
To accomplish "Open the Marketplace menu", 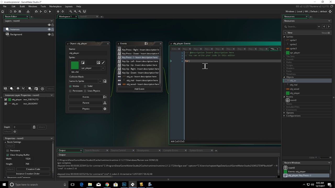I will click(x=55, y=6).
